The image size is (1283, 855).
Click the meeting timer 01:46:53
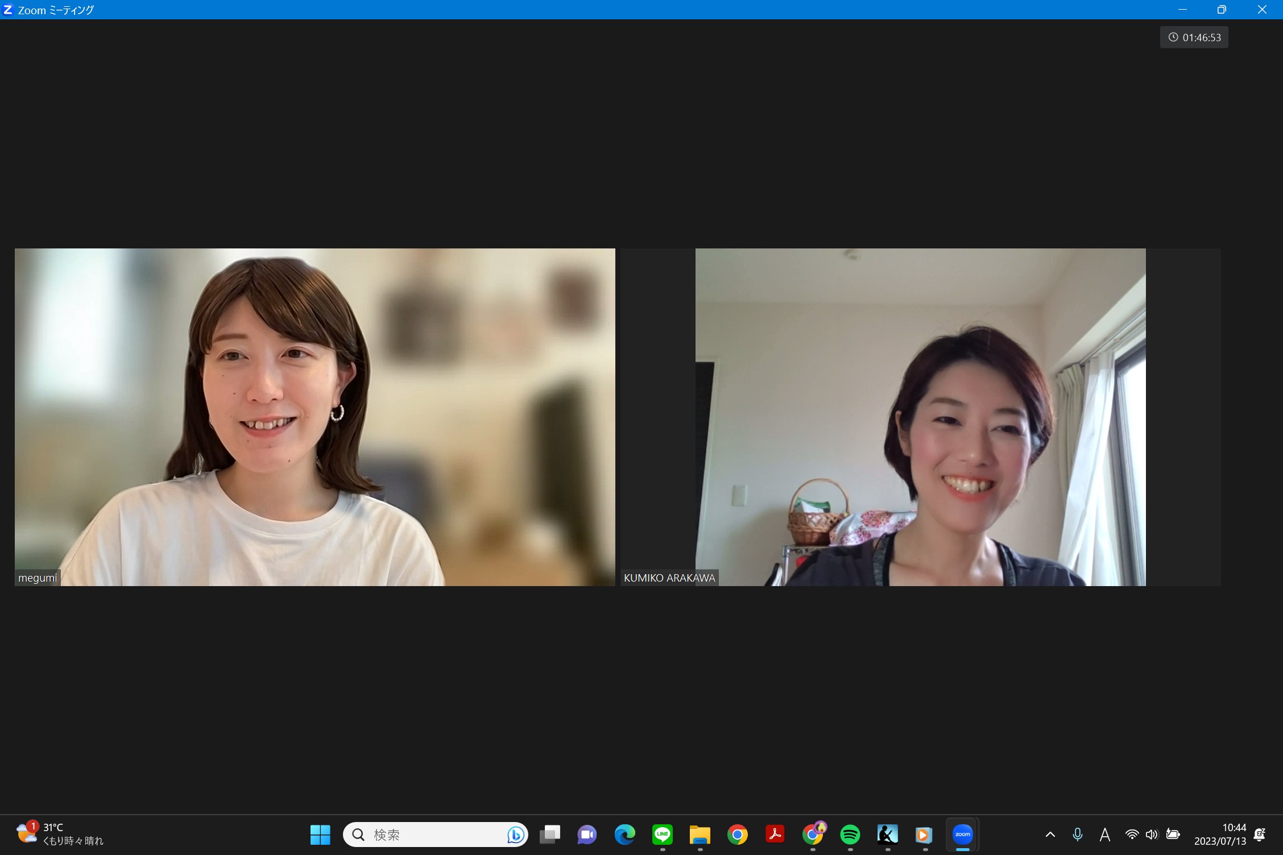(x=1194, y=38)
